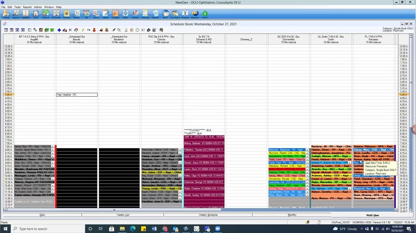
Task: Add new appointment with blue plus icon
Action: [59, 30]
